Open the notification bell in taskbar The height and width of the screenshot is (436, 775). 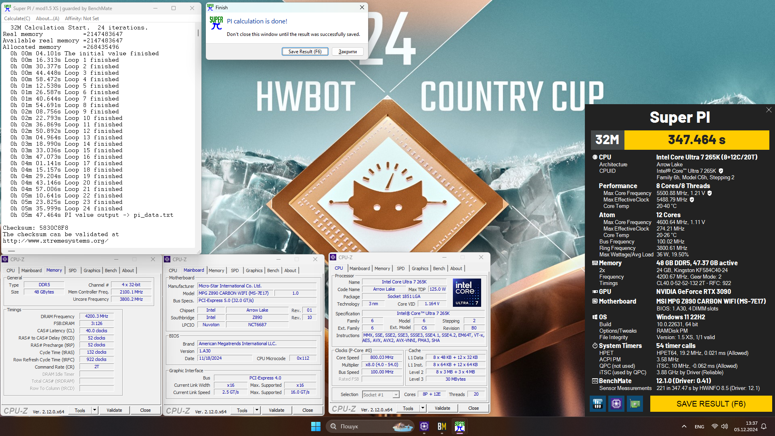click(764, 426)
